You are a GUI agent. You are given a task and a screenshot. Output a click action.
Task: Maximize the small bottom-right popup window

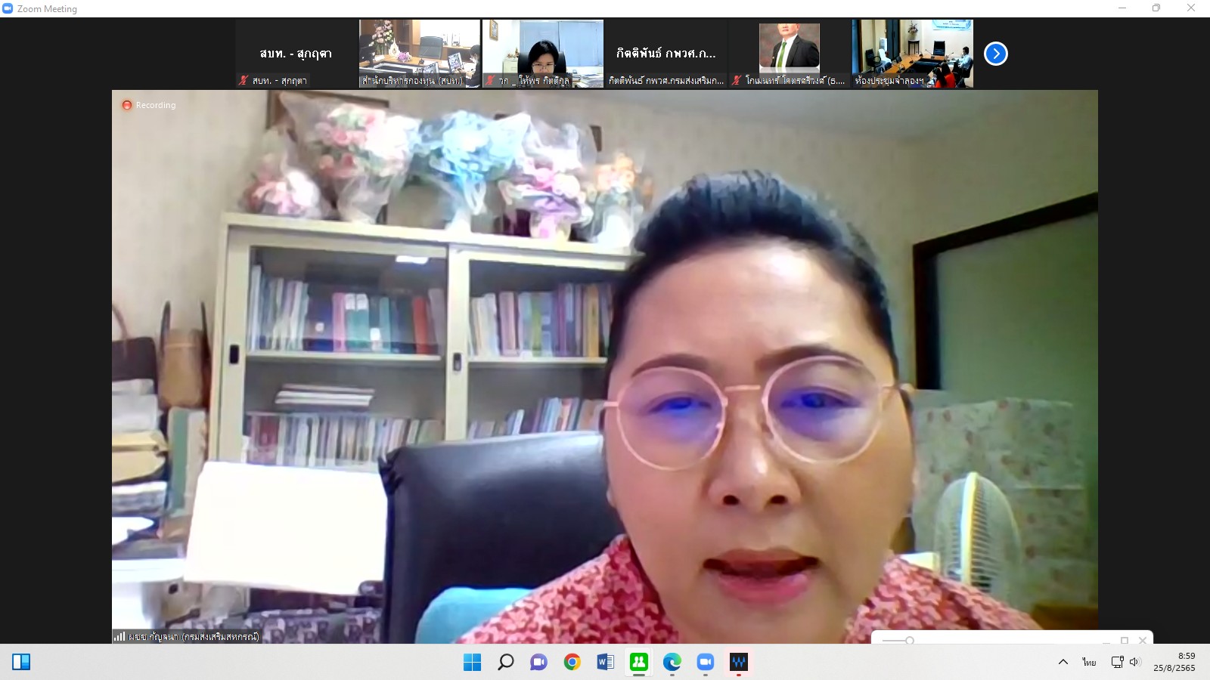[x=1125, y=640]
